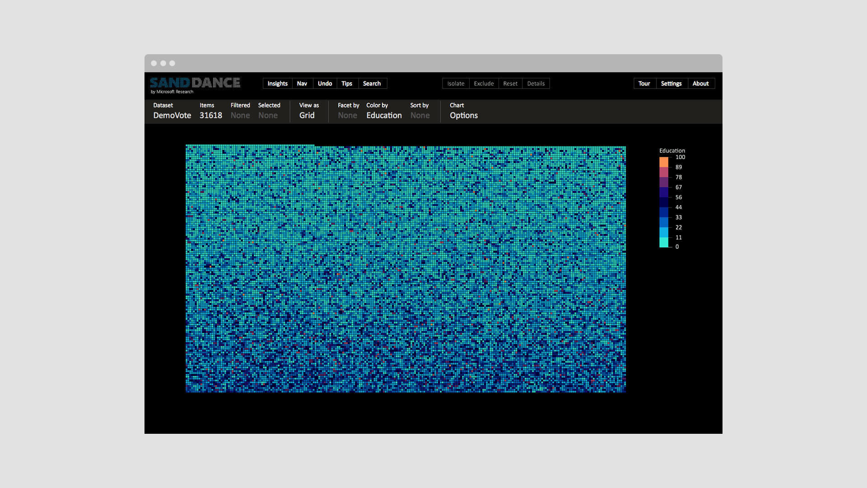Open Chart Options
This screenshot has width=867, height=488.
464,111
